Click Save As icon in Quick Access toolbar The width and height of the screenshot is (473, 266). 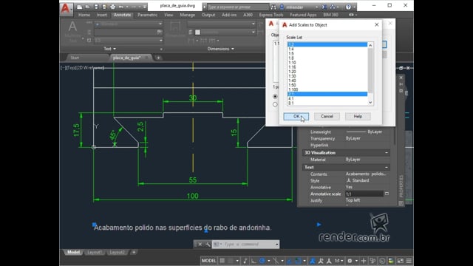coord(104,7)
